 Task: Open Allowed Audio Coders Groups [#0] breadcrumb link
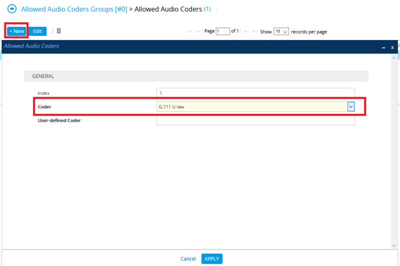(x=74, y=9)
